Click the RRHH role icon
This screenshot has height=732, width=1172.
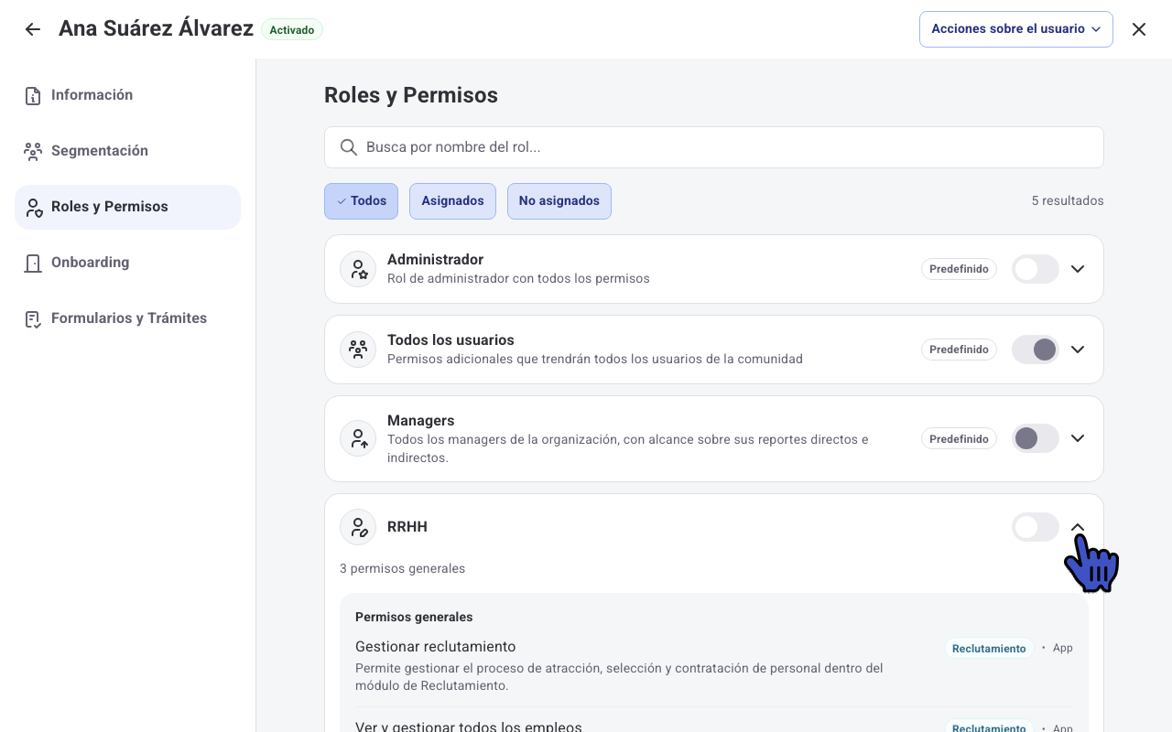[358, 527]
